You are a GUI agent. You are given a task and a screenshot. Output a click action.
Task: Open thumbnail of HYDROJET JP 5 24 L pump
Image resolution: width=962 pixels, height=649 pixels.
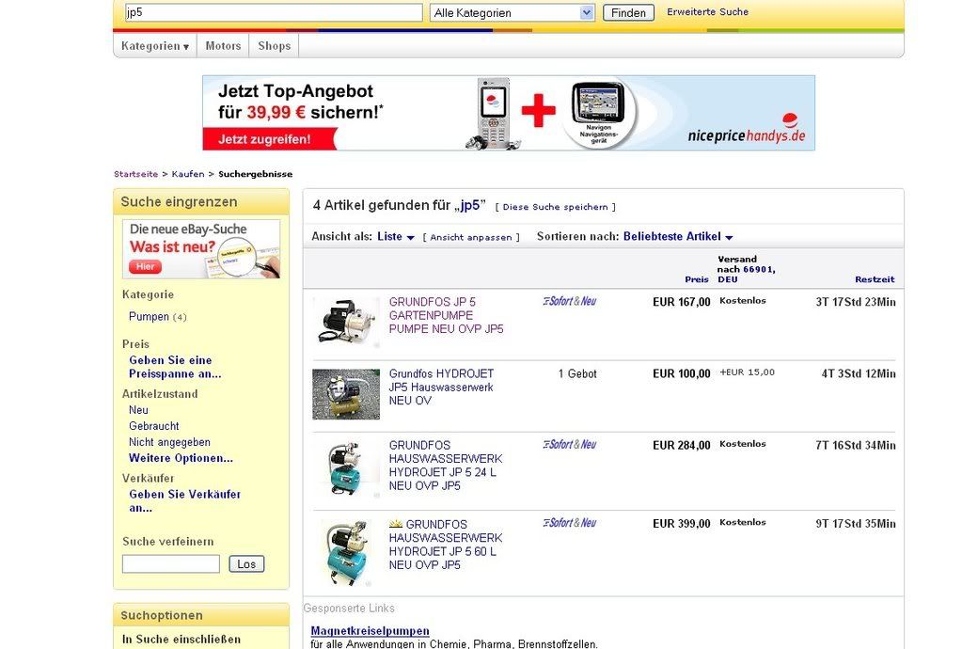(x=347, y=467)
